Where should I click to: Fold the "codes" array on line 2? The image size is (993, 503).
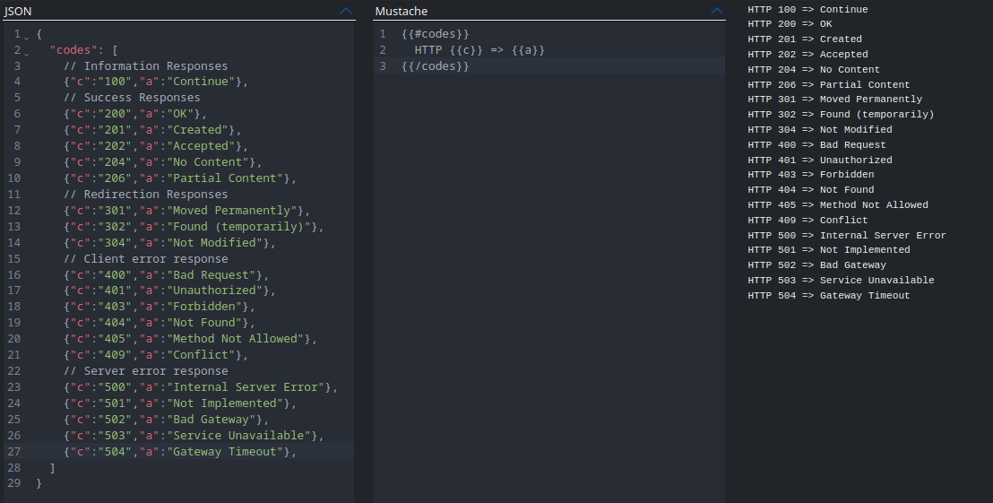pos(27,51)
